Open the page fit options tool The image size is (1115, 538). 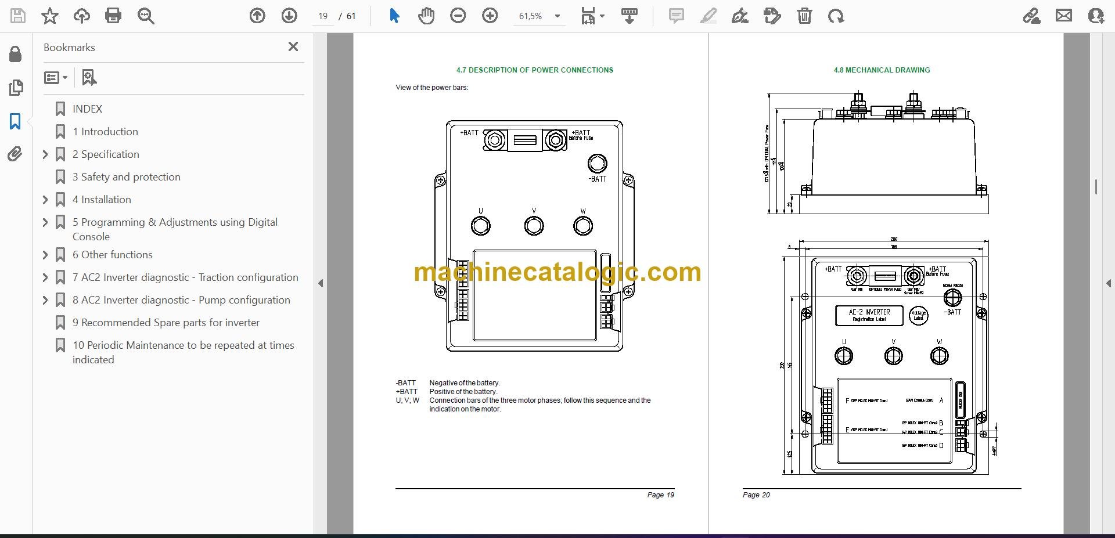[x=592, y=16]
